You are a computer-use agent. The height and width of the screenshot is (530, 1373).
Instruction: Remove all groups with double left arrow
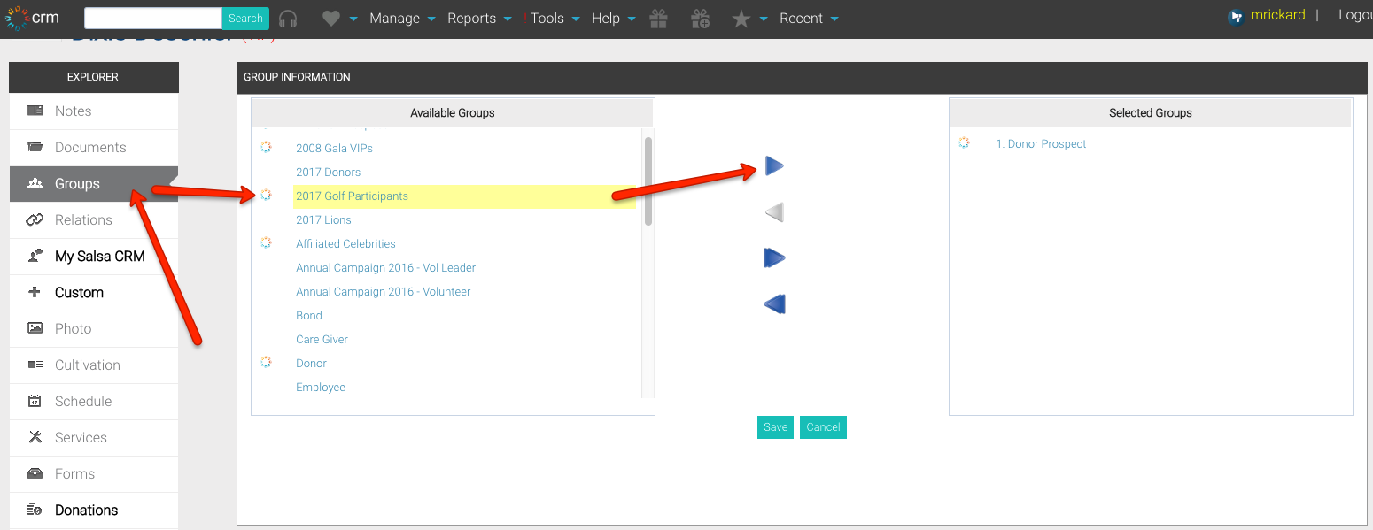coord(774,304)
